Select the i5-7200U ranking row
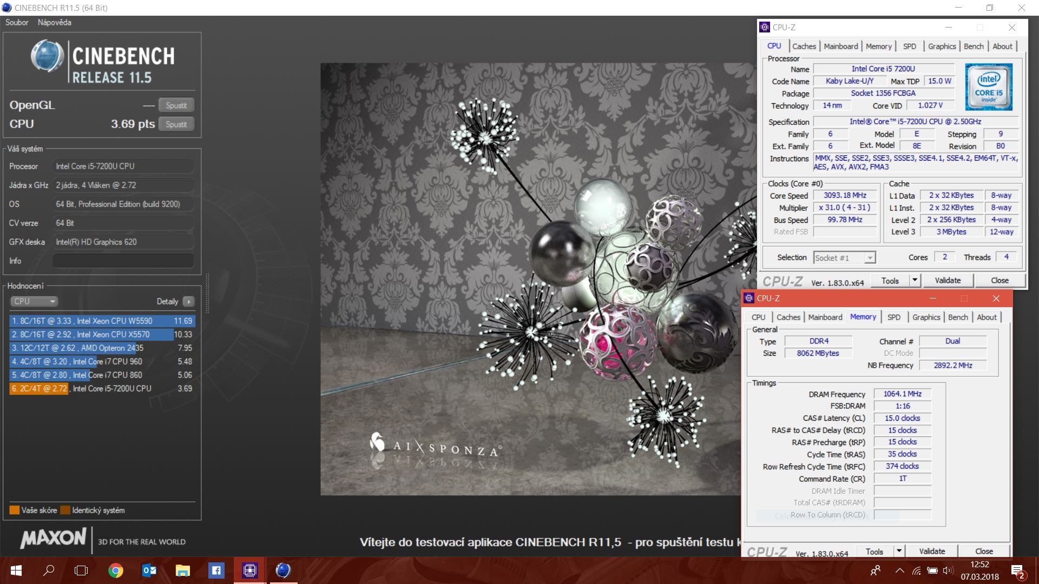Viewport: 1039px width, 584px height. pyautogui.click(x=102, y=388)
